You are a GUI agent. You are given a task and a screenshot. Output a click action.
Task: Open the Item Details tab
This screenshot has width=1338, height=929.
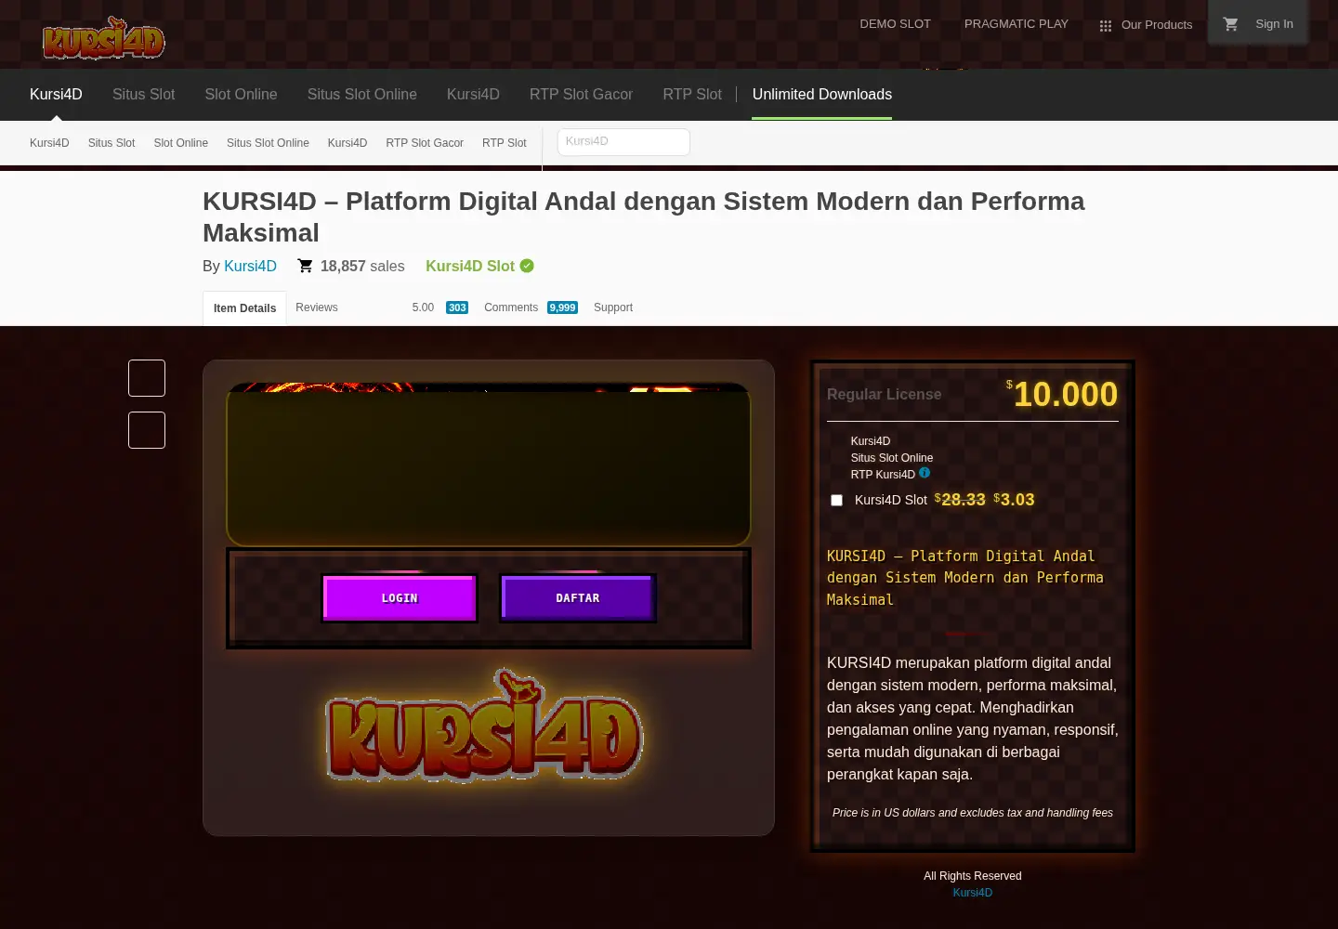coord(244,308)
